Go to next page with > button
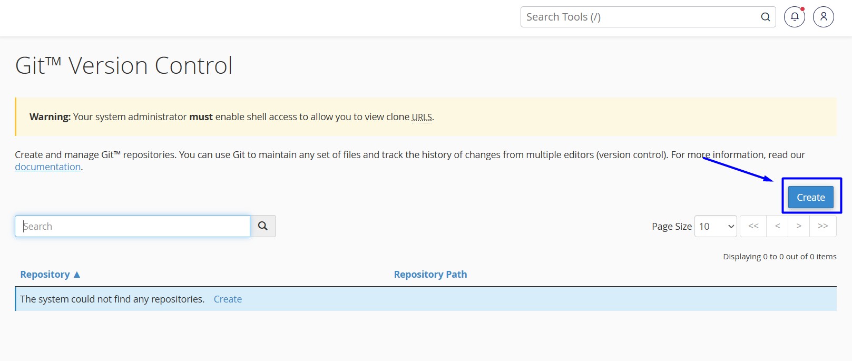Image resolution: width=852 pixels, height=361 pixels. point(799,226)
